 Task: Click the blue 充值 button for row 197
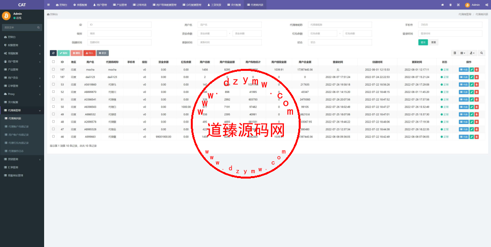pyautogui.click(x=464, y=70)
